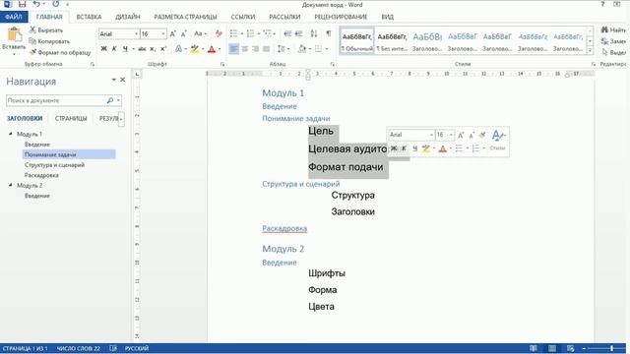Switch to the ВСТАВКА ribbon tab

[89, 17]
